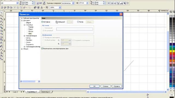This screenshot has height=98, width=175.
Task: Expand the bottom 'Общие' tree node
Action: coord(22,49)
